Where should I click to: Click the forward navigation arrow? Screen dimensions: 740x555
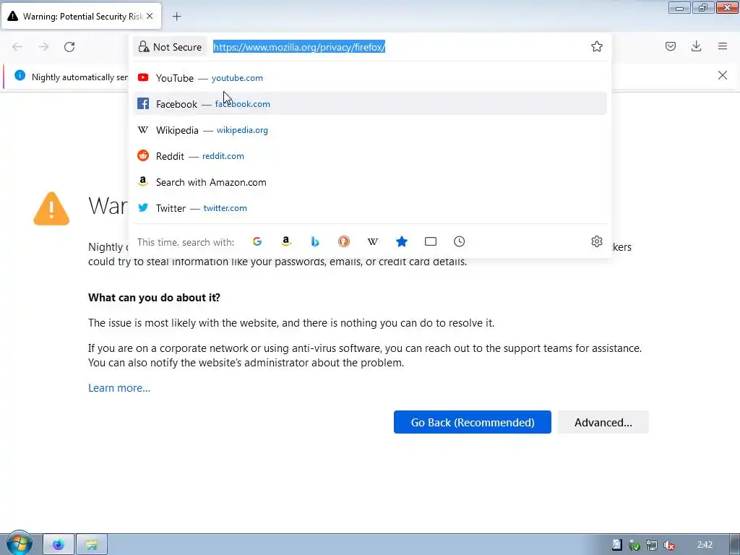coord(43,47)
